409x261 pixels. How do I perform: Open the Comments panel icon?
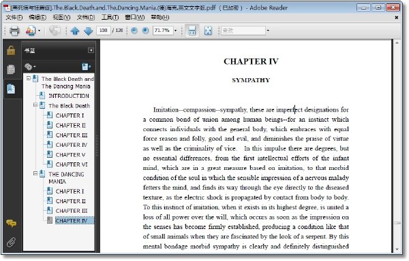(x=11, y=223)
